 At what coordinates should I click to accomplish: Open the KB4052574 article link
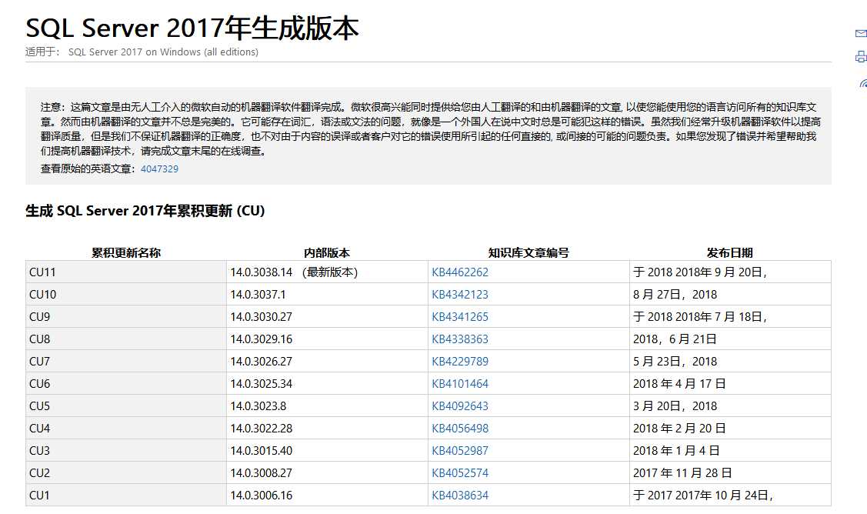point(459,473)
